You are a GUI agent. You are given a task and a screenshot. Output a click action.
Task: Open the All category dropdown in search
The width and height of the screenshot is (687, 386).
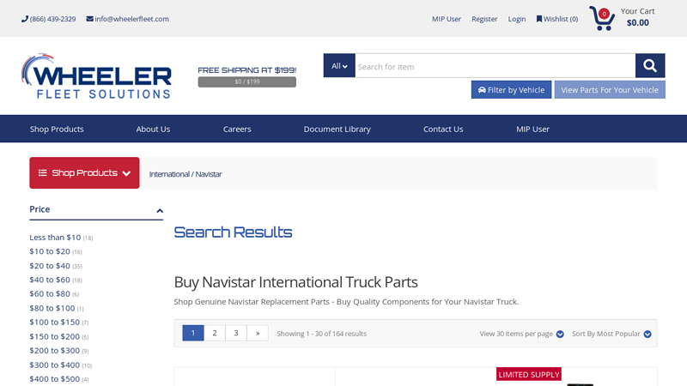[339, 66]
